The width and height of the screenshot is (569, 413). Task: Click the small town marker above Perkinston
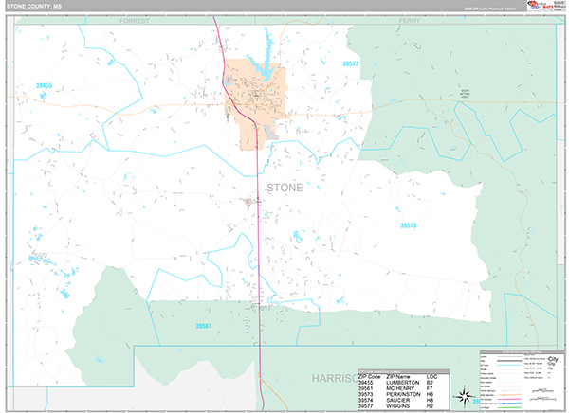coord(249,201)
